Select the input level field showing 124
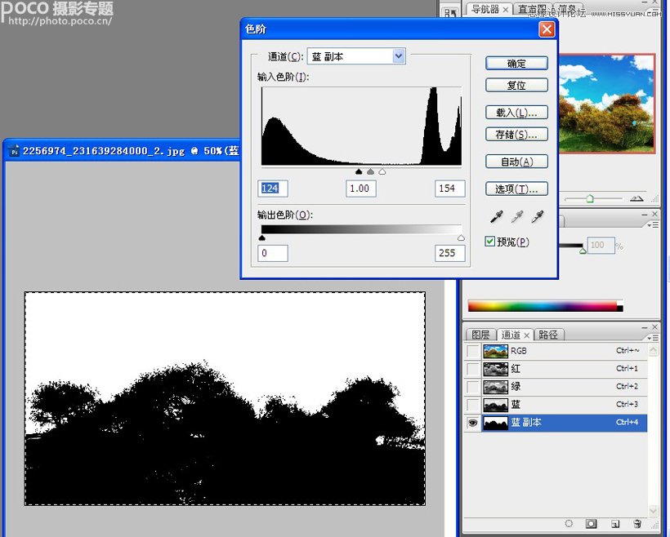The height and width of the screenshot is (537, 670). coord(272,189)
